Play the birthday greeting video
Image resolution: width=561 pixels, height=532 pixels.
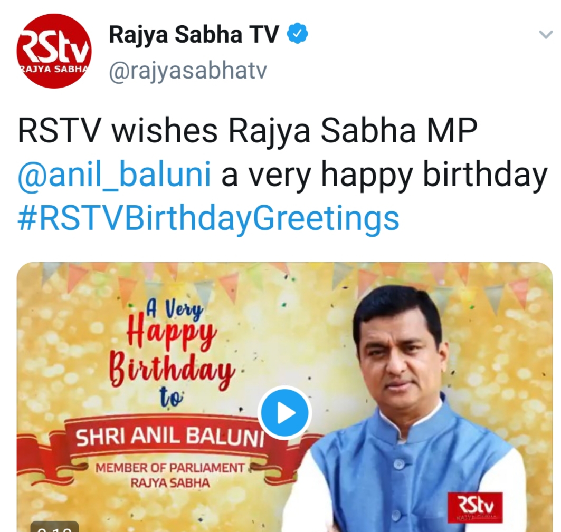[x=284, y=413]
